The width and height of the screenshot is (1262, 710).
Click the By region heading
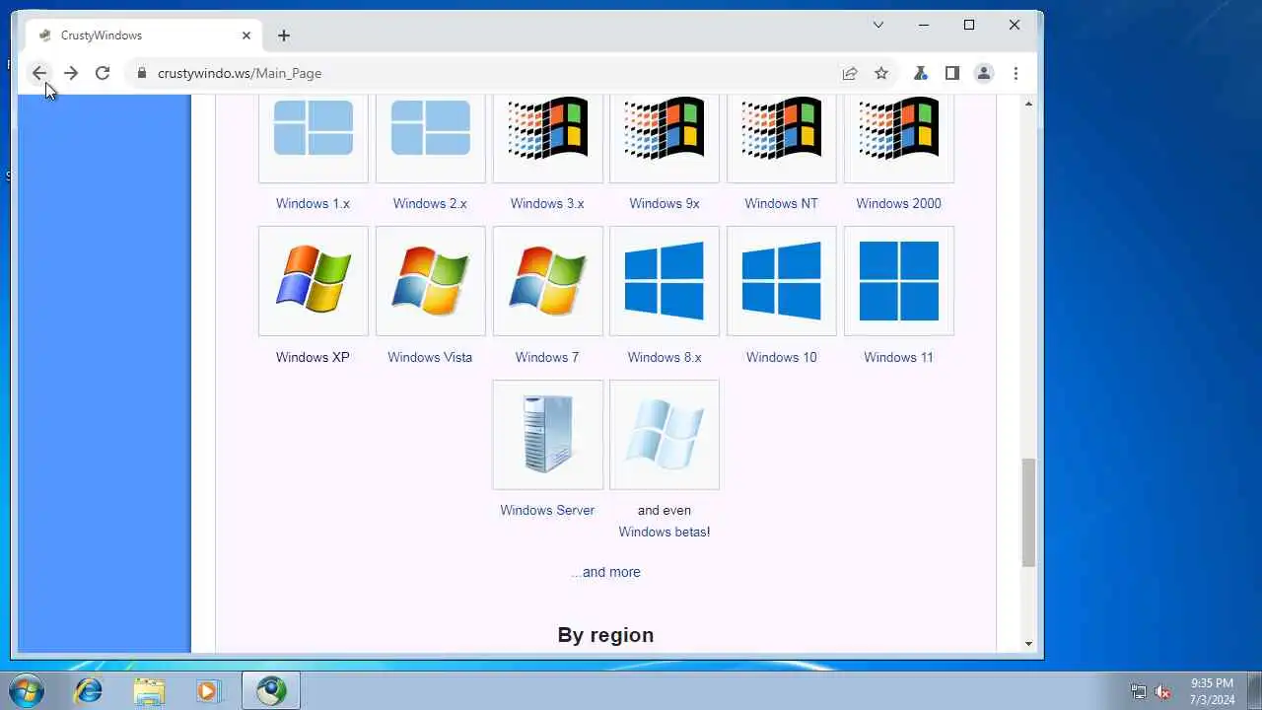pos(605,635)
